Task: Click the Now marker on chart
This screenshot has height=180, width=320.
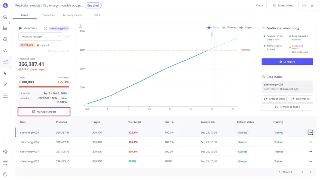Action: [x=212, y=35]
